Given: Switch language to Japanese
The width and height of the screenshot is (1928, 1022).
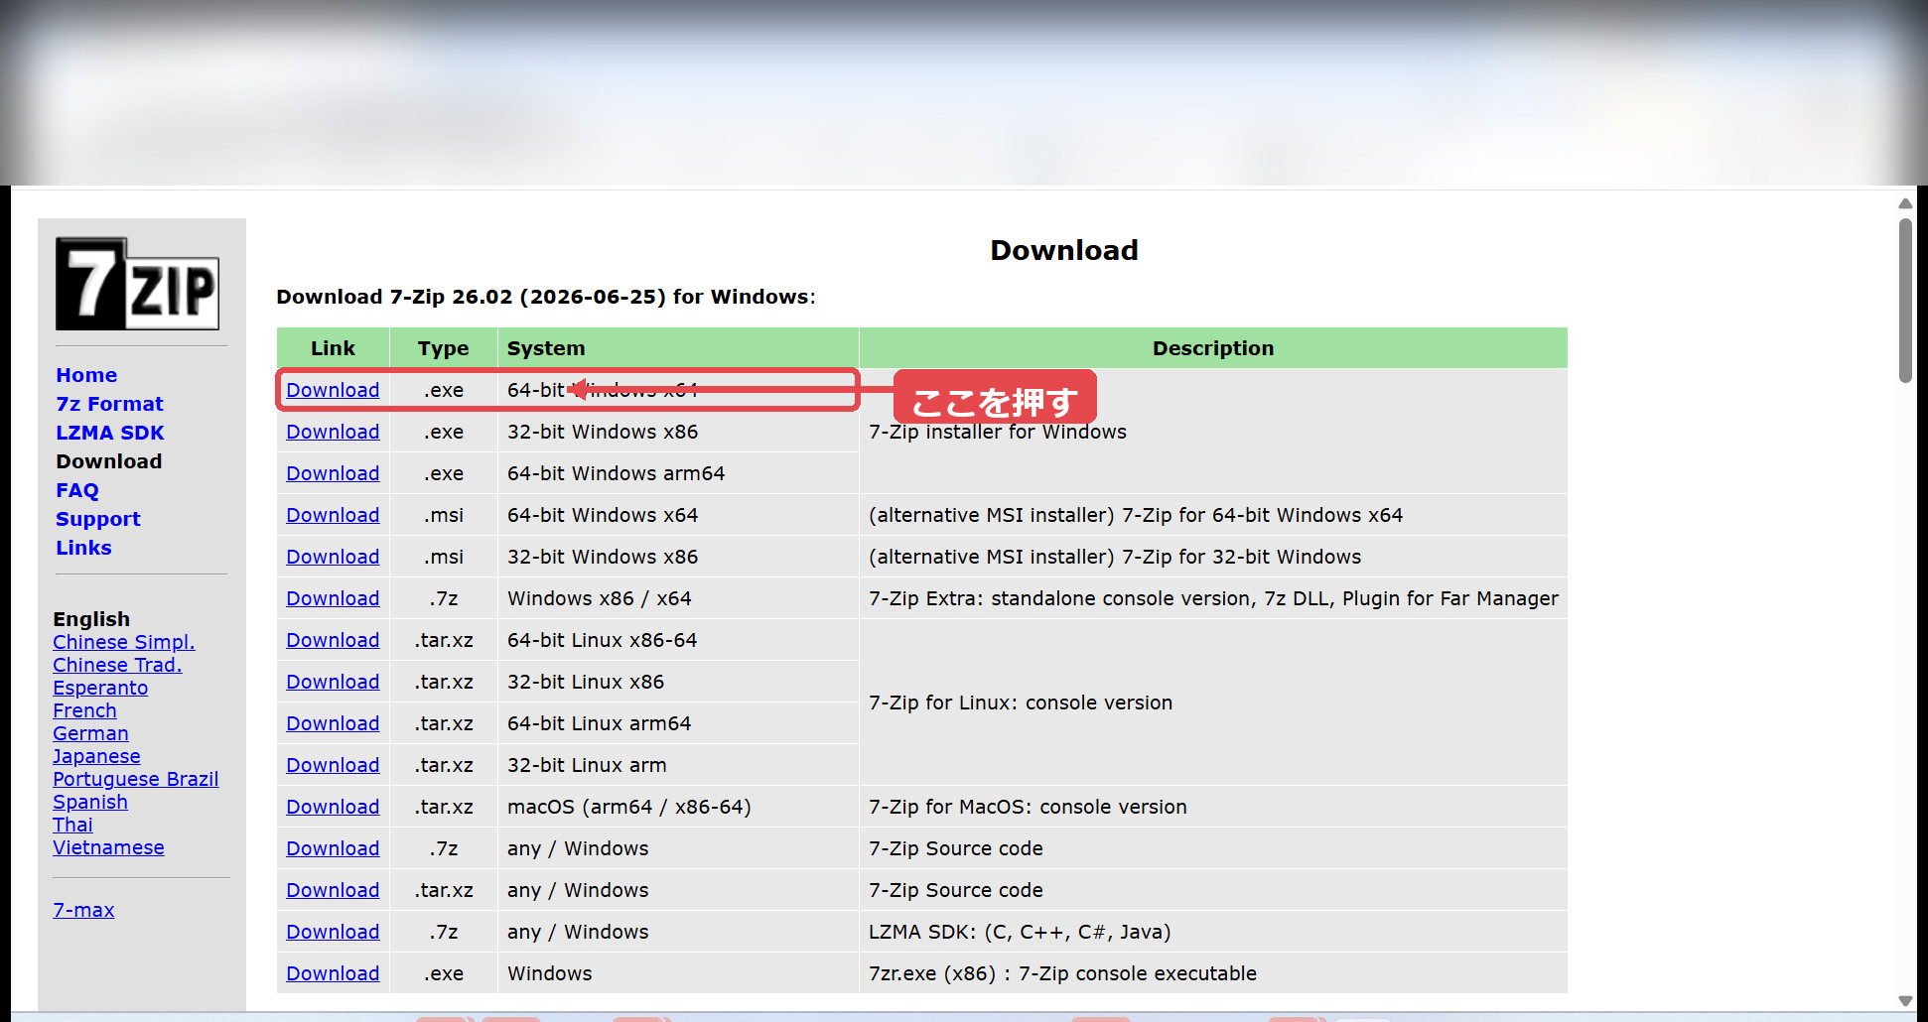Looking at the screenshot, I should pos(96,756).
